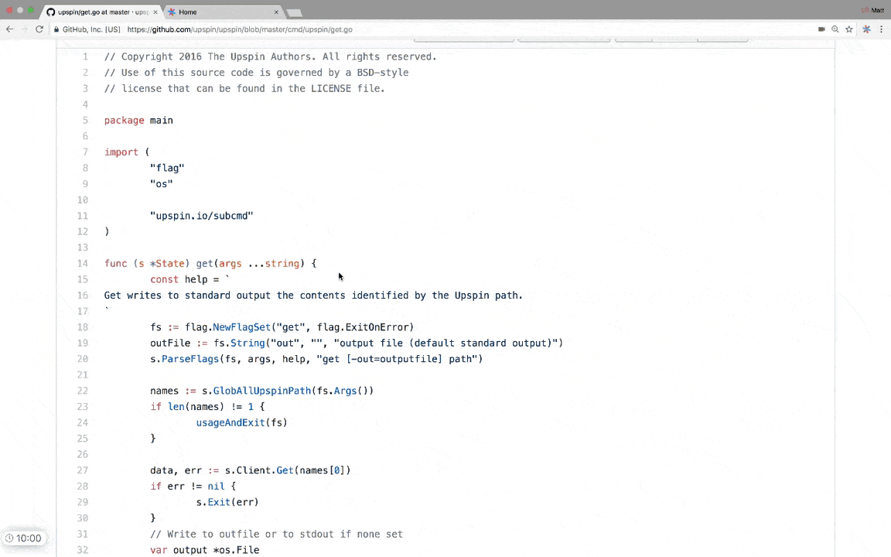The width and height of the screenshot is (891, 557).
Task: Open the Chrome three-dot menu
Action: (x=881, y=29)
